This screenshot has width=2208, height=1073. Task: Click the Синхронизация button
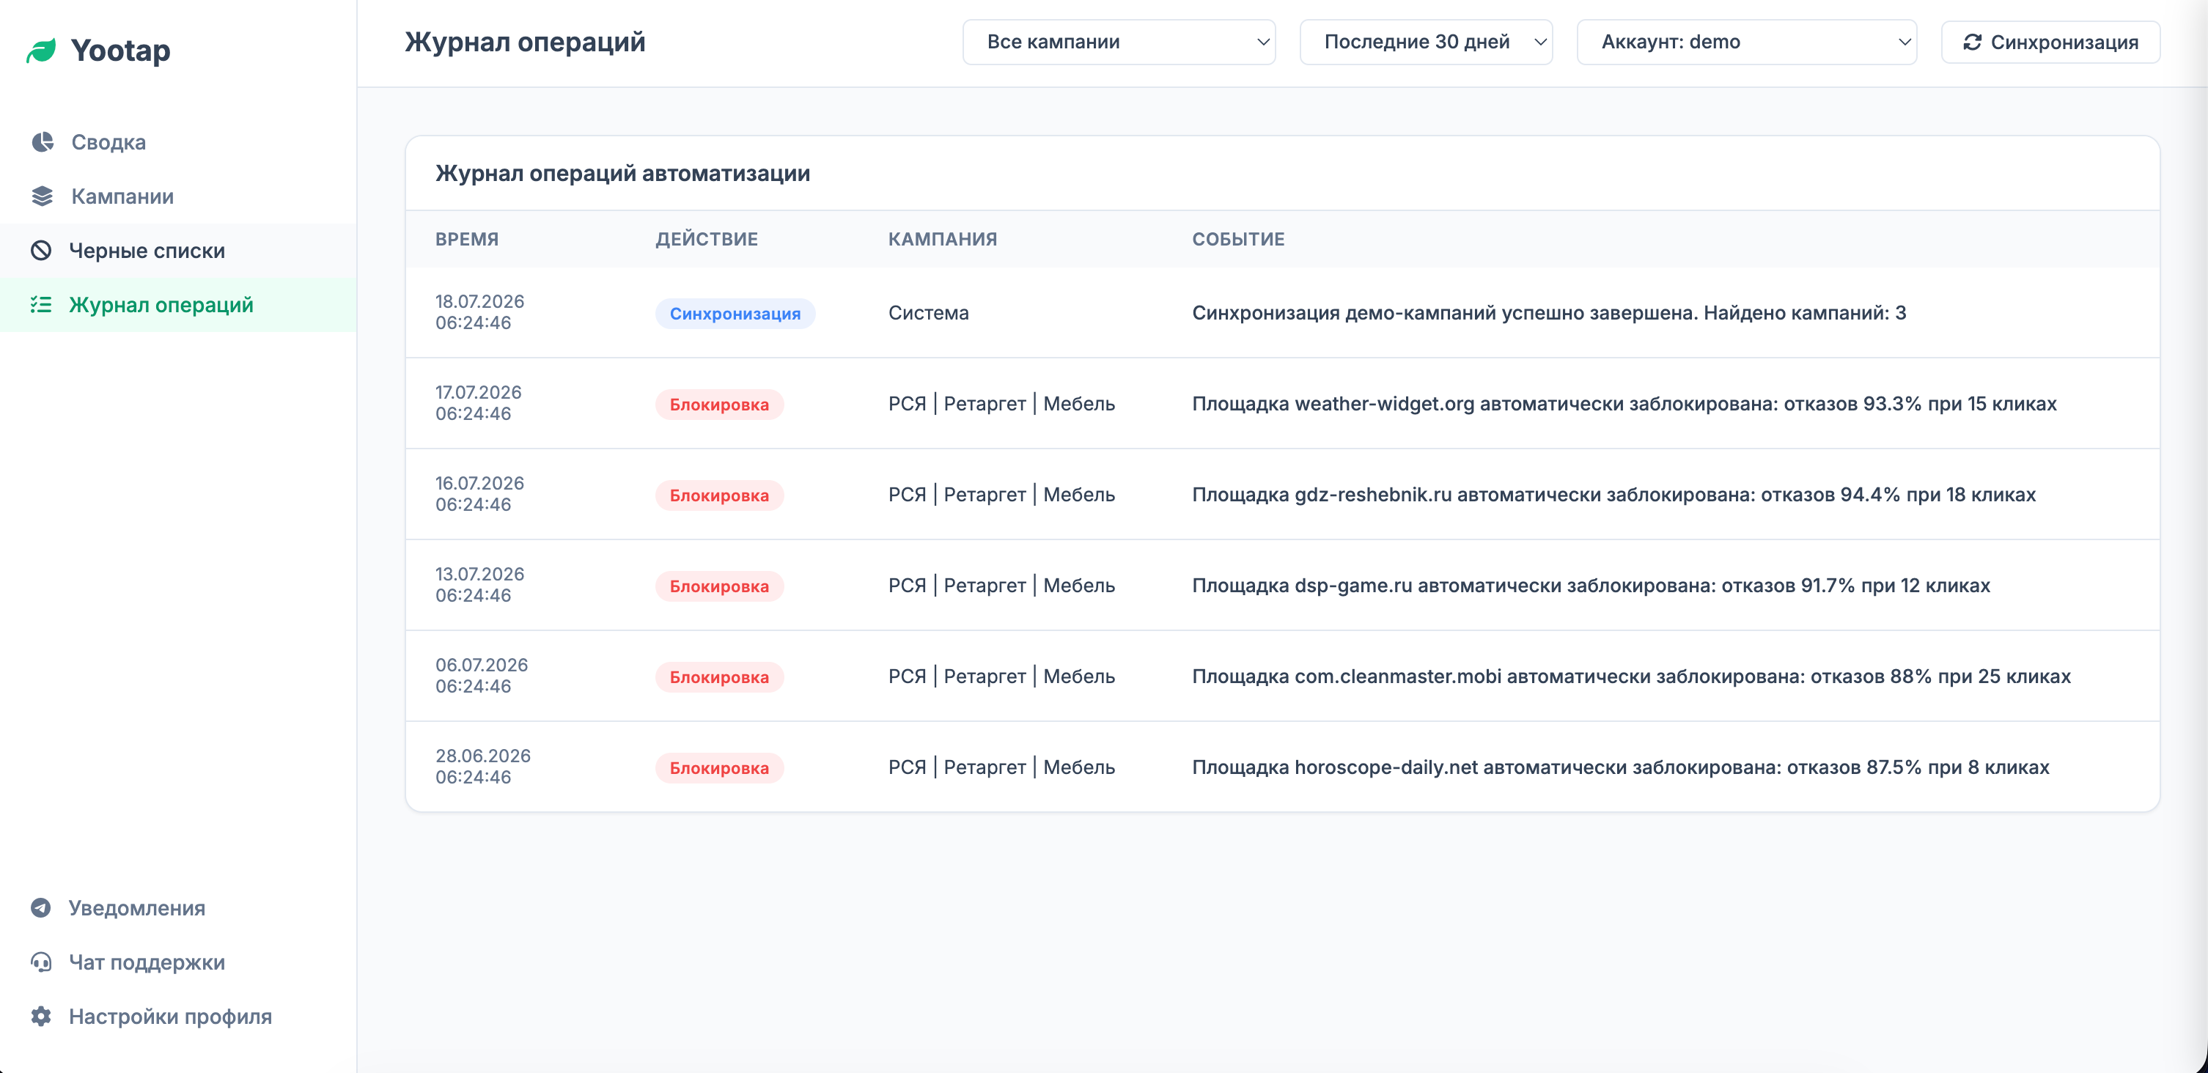pyautogui.click(x=2050, y=42)
